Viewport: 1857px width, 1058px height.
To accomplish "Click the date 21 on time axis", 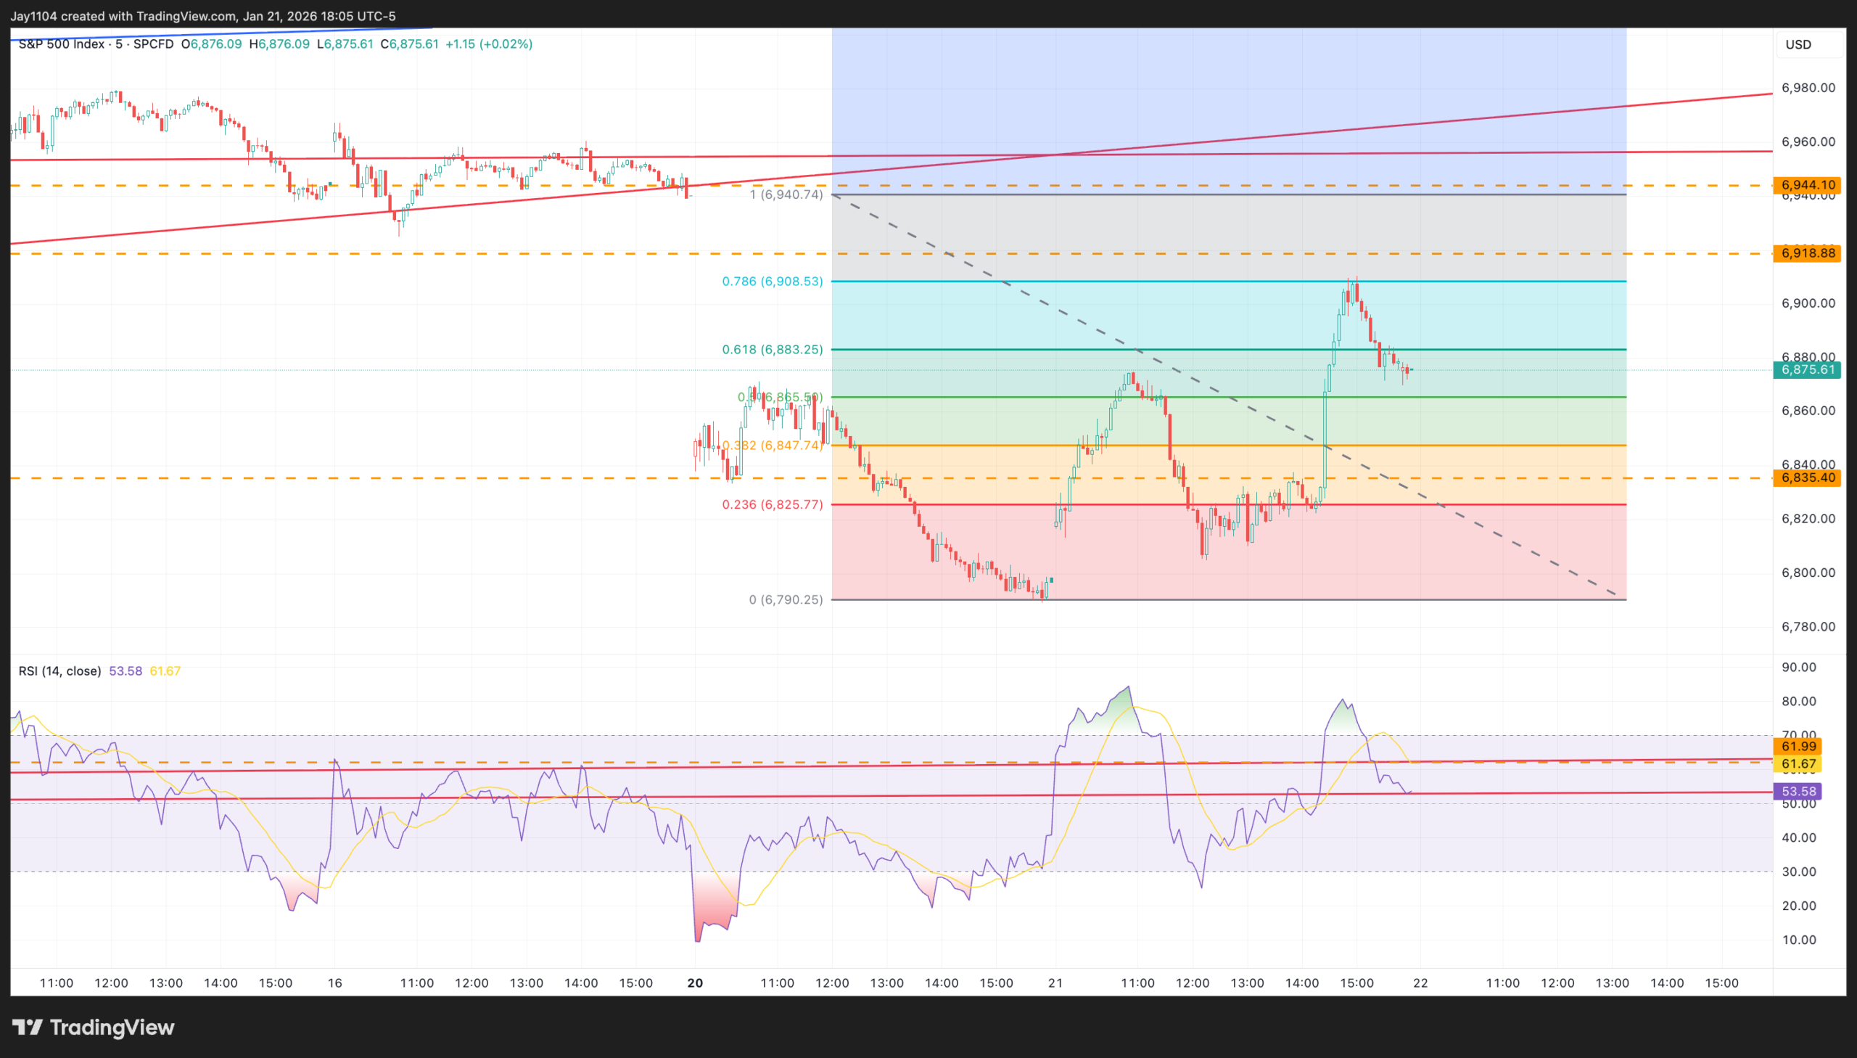I will coord(1055,983).
